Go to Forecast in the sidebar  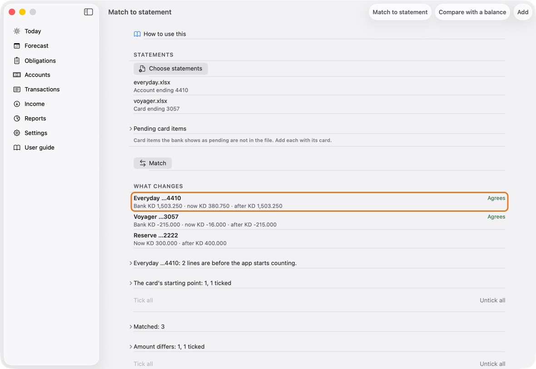pyautogui.click(x=36, y=46)
